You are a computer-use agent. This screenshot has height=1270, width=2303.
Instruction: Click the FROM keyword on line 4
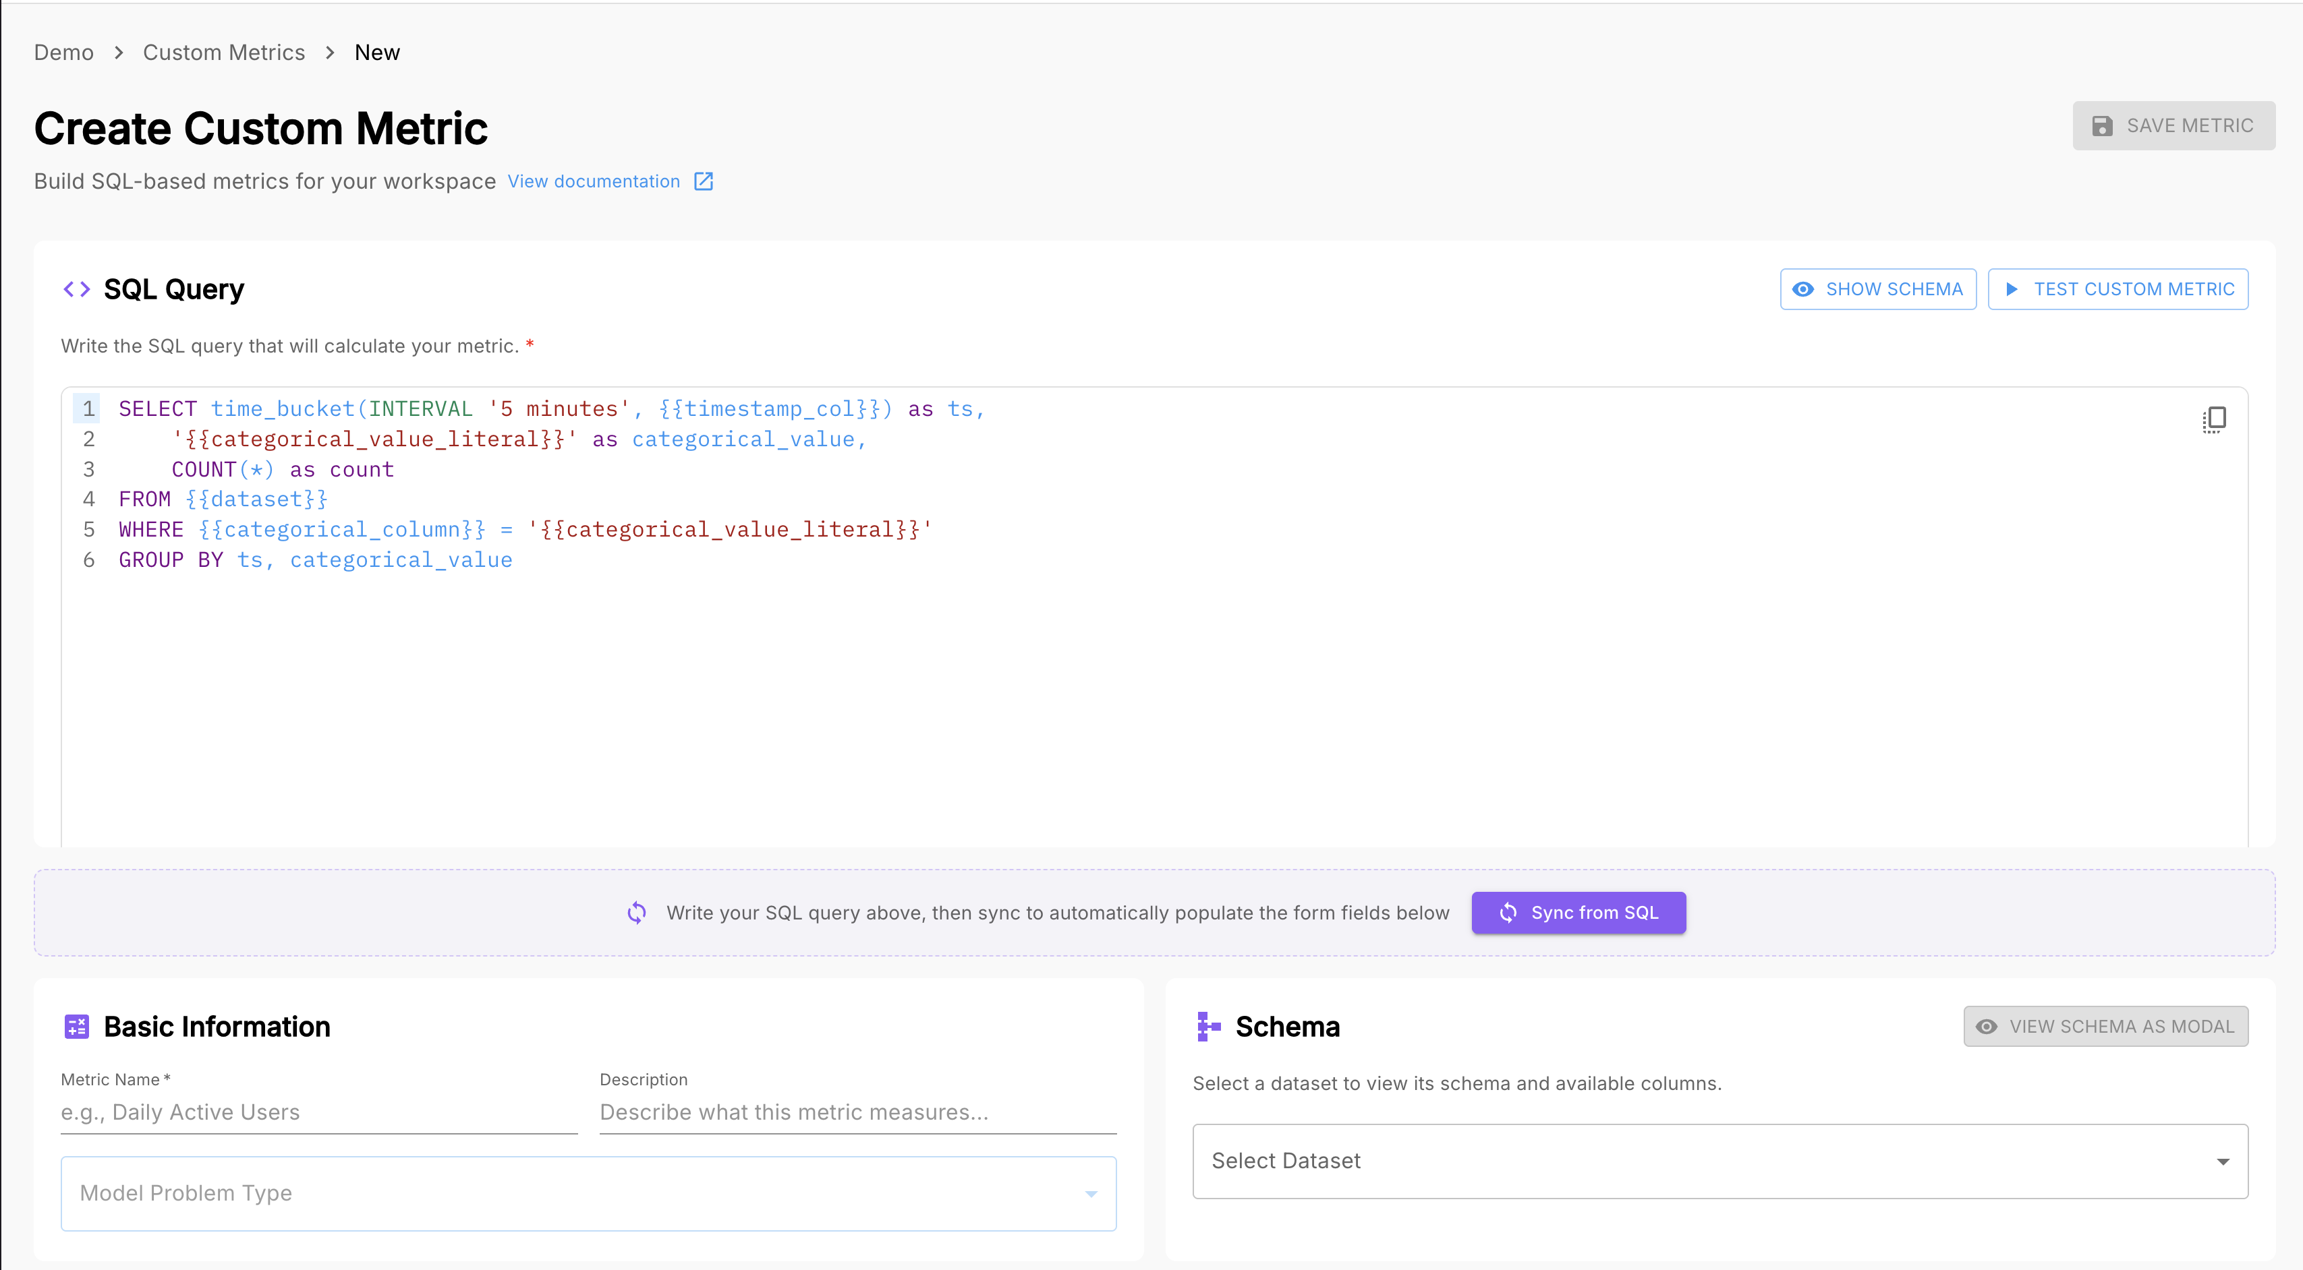[x=145, y=500]
